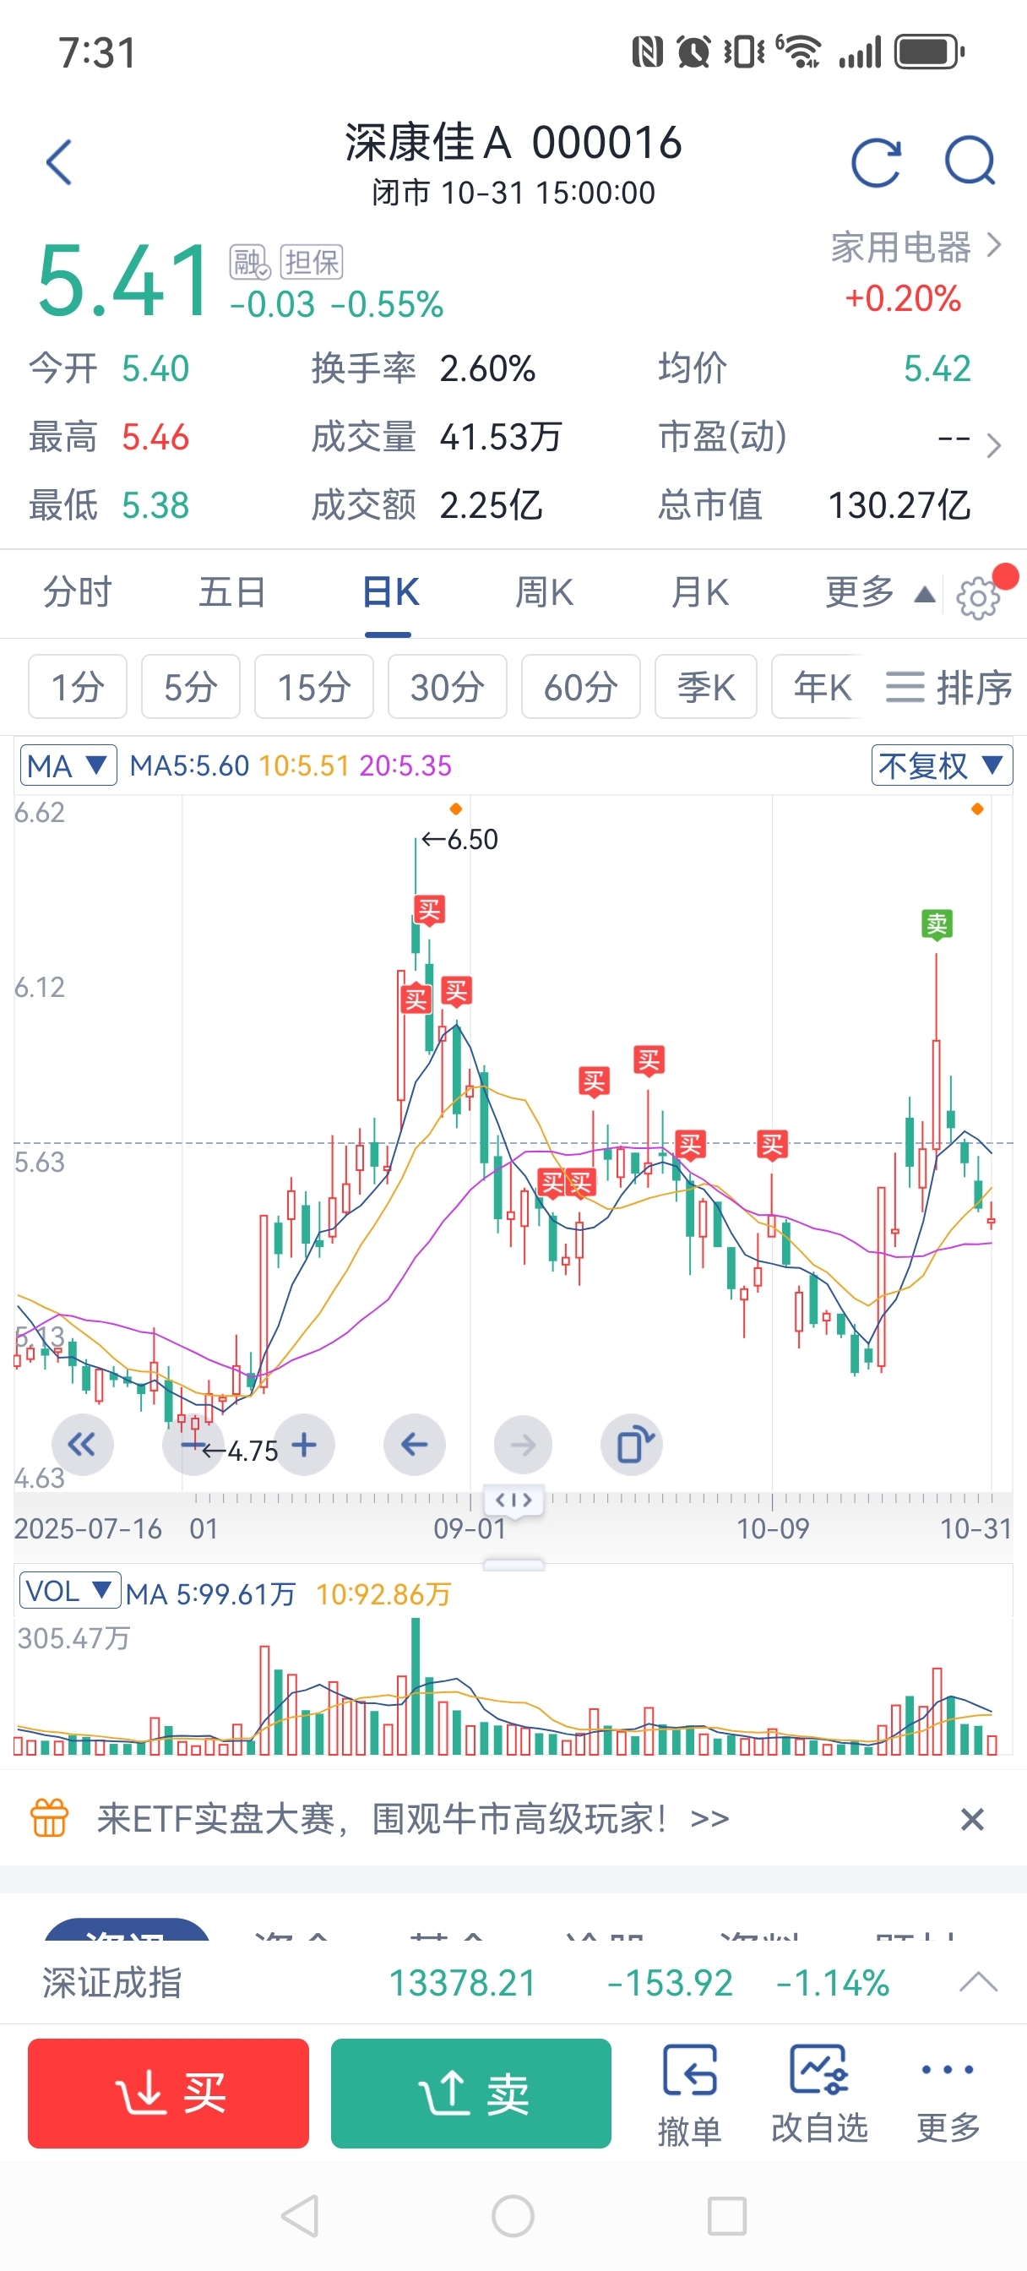Image resolution: width=1027 pixels, height=2271 pixels.
Task: Rotate chart to landscape icon
Action: pos(631,1444)
